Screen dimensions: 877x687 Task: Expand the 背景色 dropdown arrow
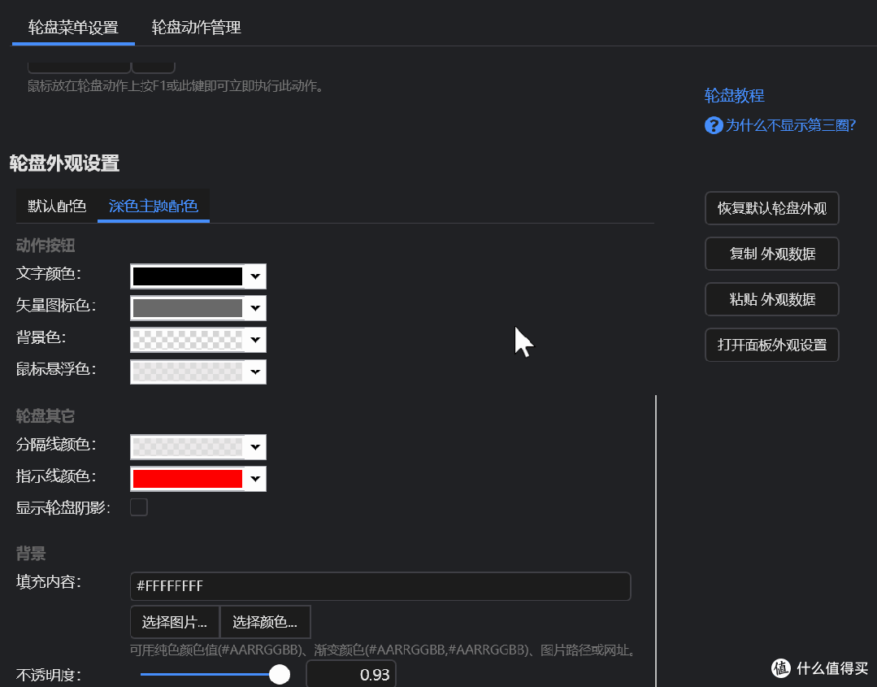pyautogui.click(x=255, y=340)
